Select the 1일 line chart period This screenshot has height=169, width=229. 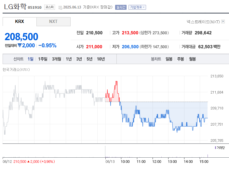coord(31,59)
